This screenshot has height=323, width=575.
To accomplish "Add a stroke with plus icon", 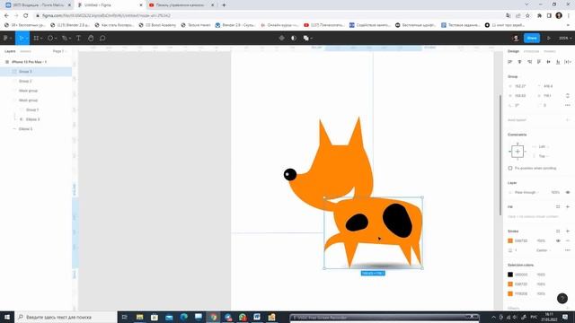I will point(568,231).
